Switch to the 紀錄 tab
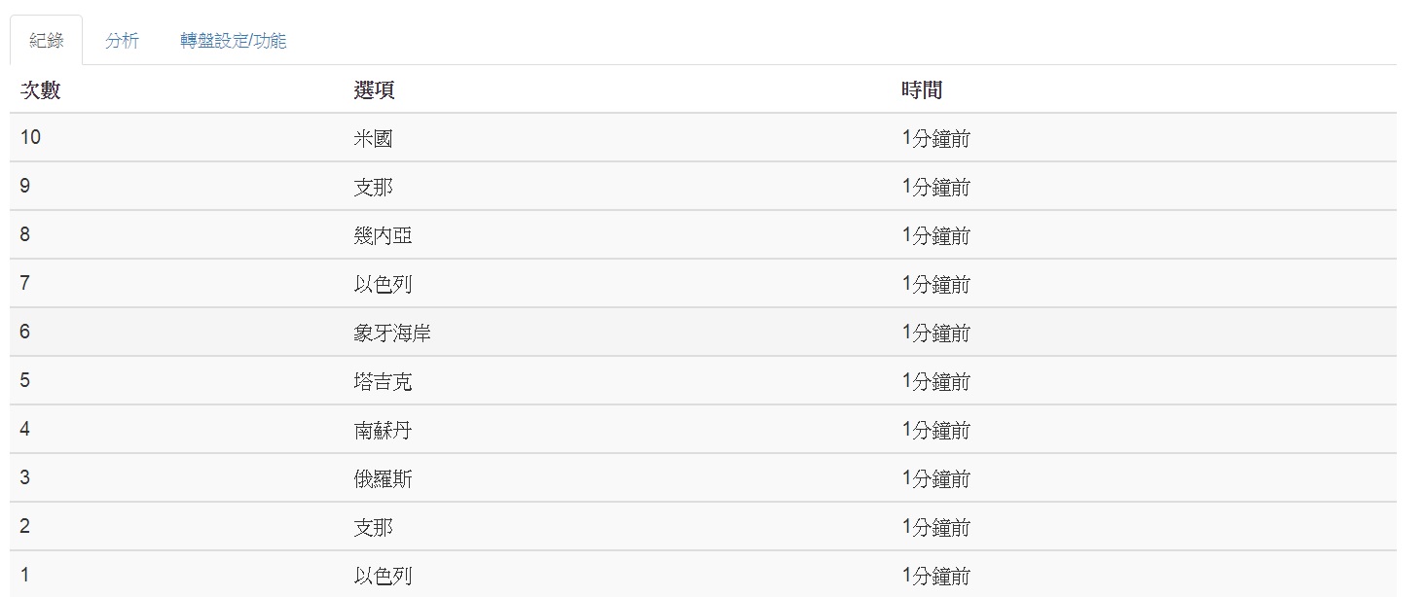 click(46, 40)
